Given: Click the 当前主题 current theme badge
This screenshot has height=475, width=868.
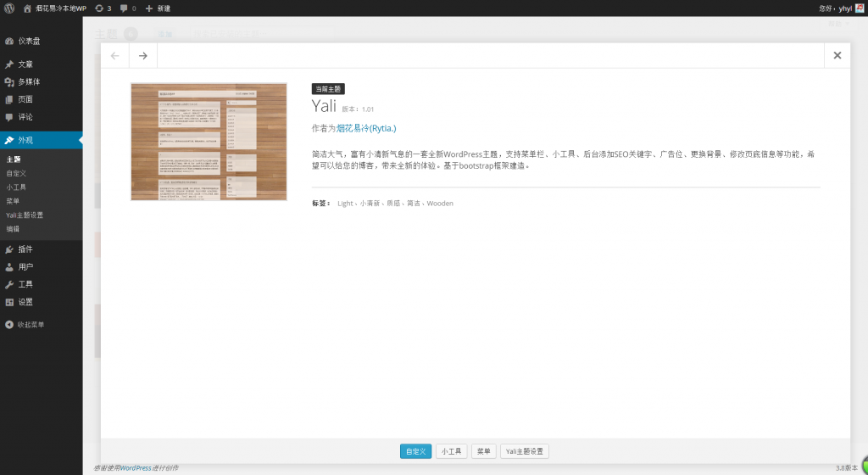Looking at the screenshot, I should pos(328,89).
